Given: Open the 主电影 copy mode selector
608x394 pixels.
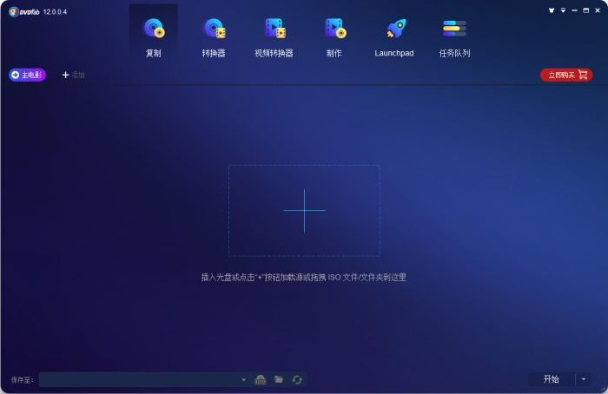Looking at the screenshot, I should coord(28,75).
